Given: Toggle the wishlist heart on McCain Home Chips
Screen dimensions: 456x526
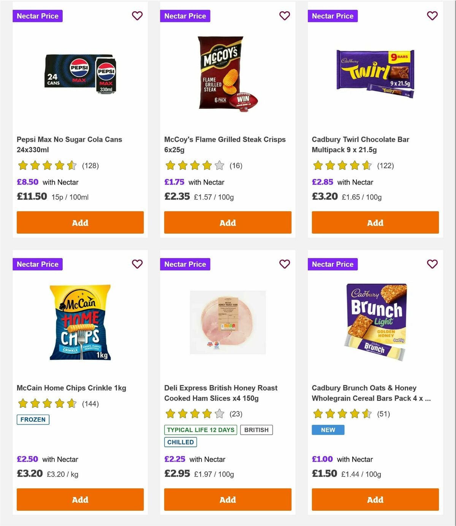Looking at the screenshot, I should tap(137, 264).
